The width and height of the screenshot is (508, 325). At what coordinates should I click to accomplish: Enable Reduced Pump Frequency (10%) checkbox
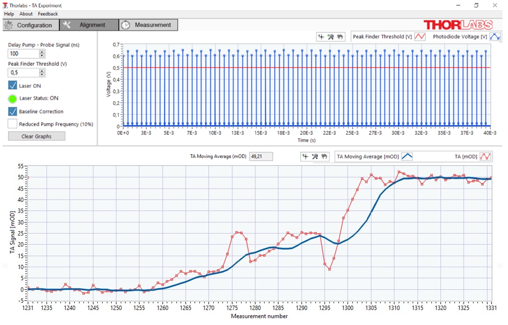(13, 124)
